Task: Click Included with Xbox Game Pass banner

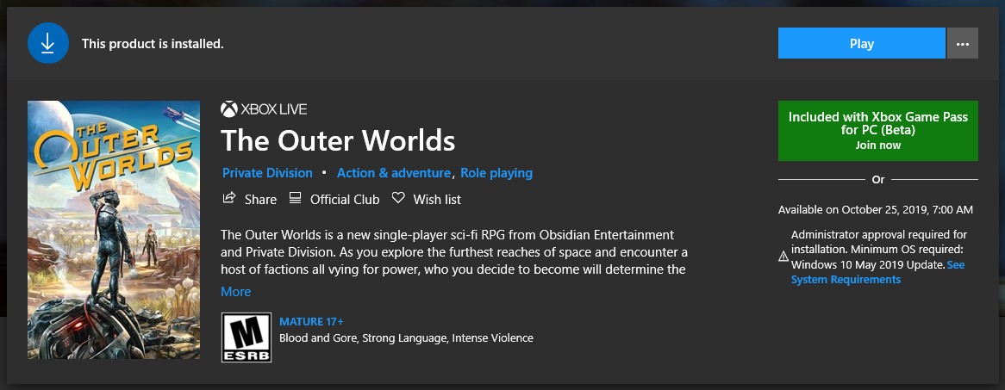Action: [x=878, y=131]
